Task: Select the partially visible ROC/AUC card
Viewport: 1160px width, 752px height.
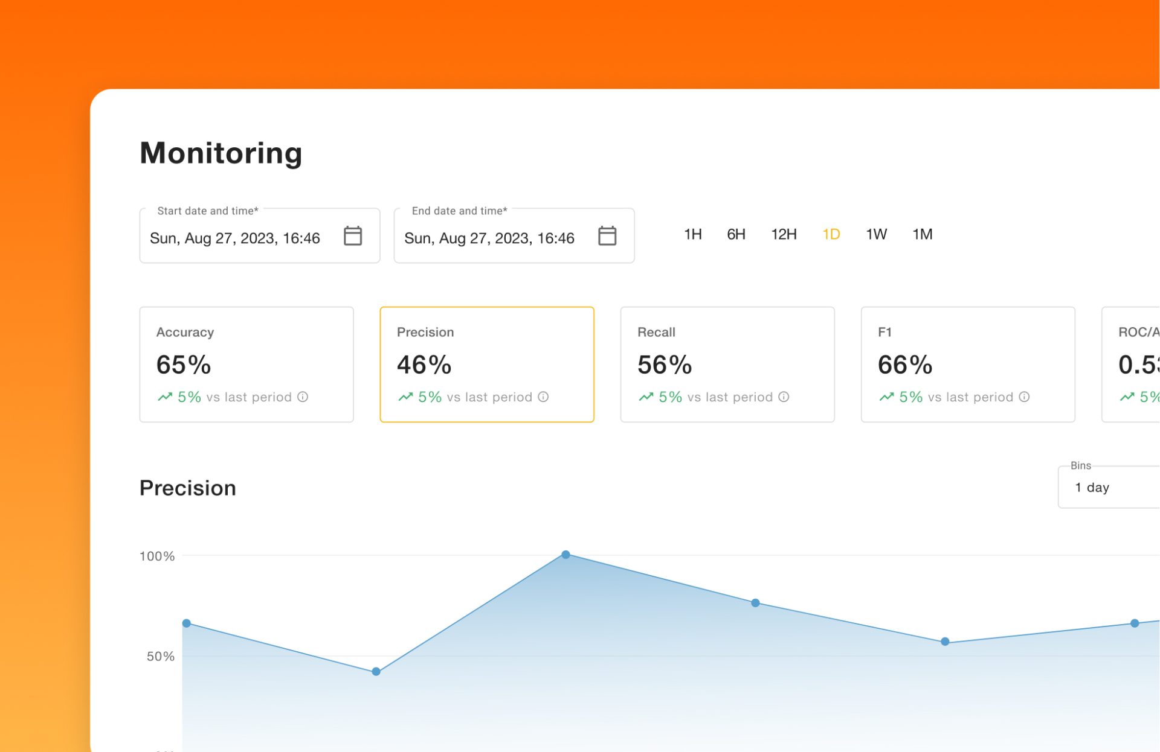Action: 1131,365
